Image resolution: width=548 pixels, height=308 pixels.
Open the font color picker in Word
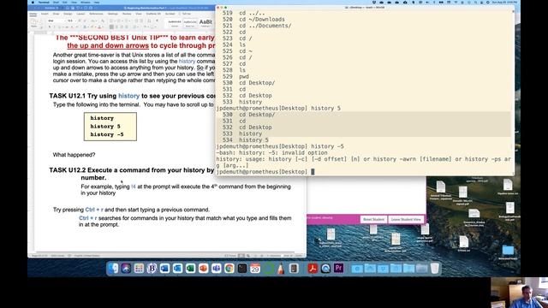click(100, 27)
